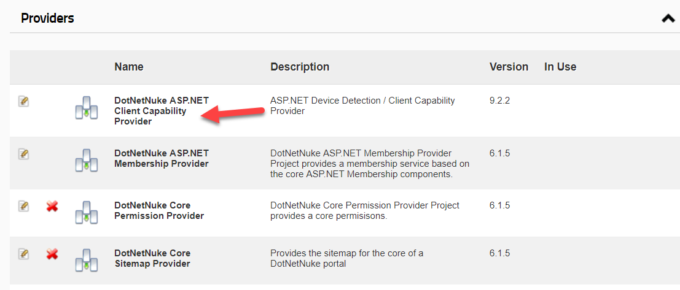Click the Client Capability Provider package icon
This screenshot has width=680, height=290.
coord(86,107)
